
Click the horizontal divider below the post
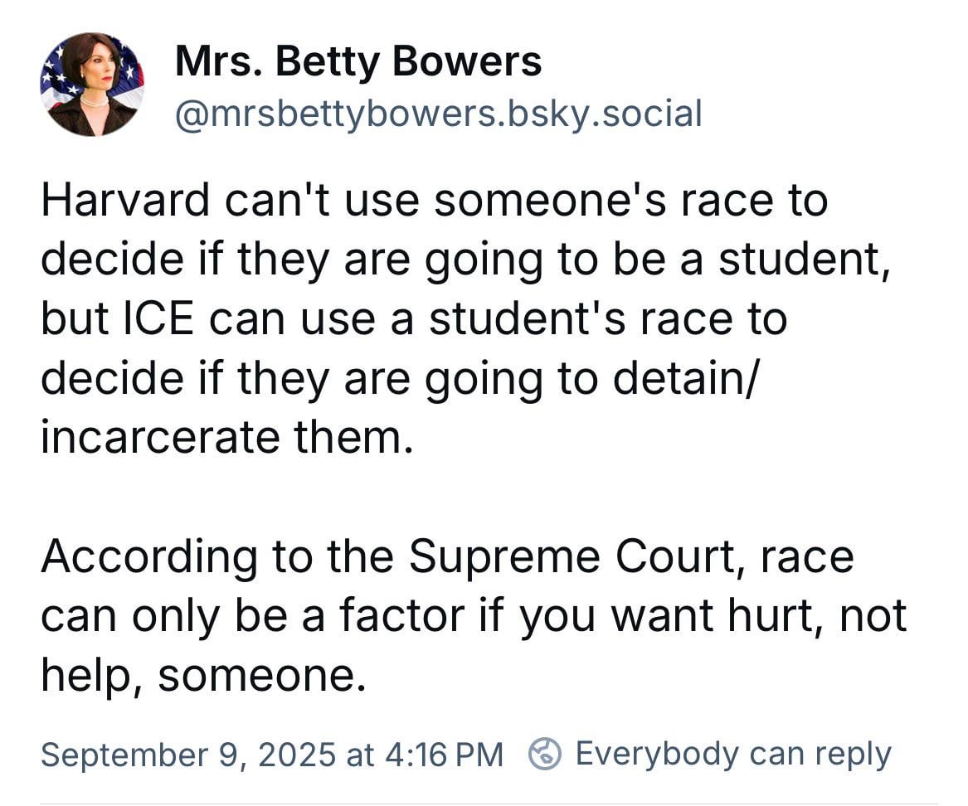coord(489,804)
